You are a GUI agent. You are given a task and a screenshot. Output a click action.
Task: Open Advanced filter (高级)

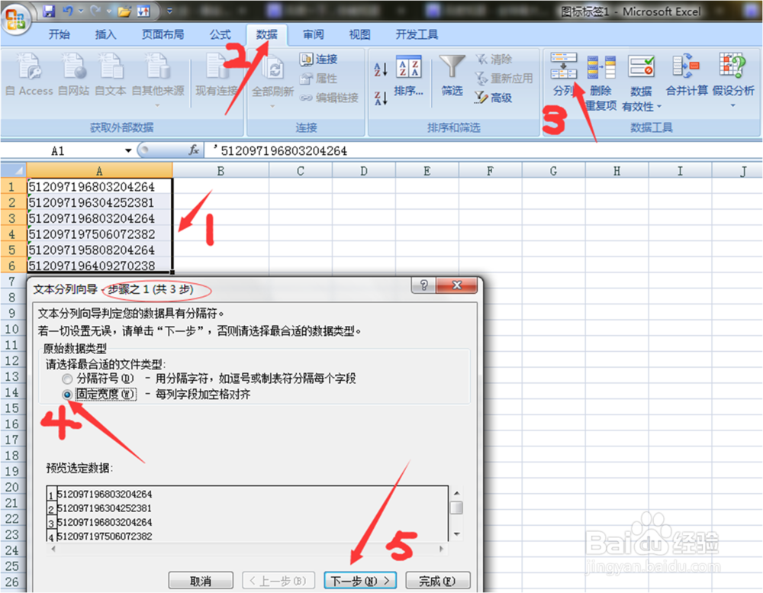[494, 98]
